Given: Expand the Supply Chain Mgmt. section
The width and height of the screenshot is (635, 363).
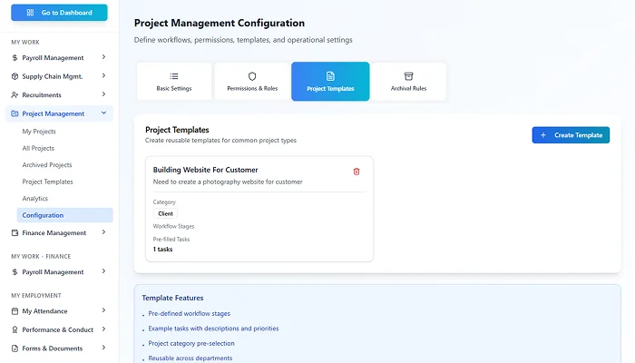Looking at the screenshot, I should (x=104, y=76).
